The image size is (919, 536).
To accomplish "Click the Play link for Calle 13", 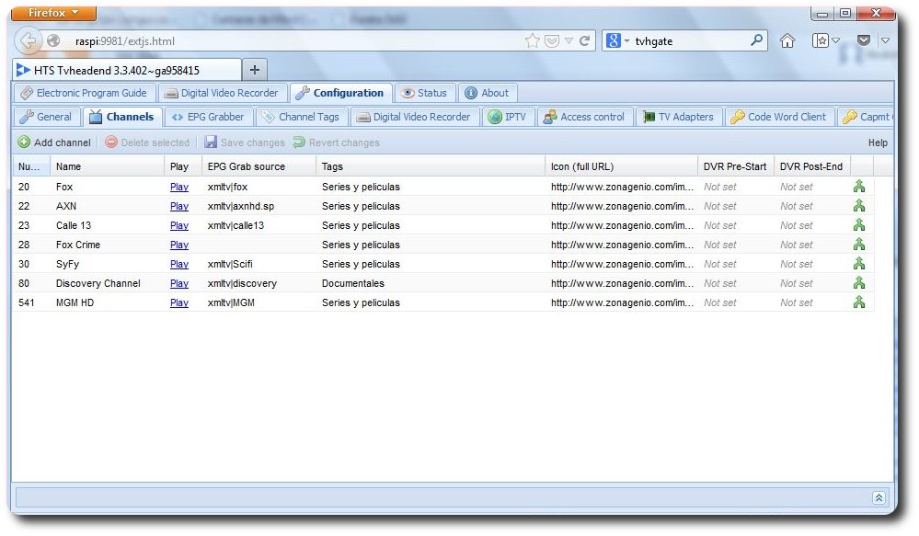I will click(179, 225).
